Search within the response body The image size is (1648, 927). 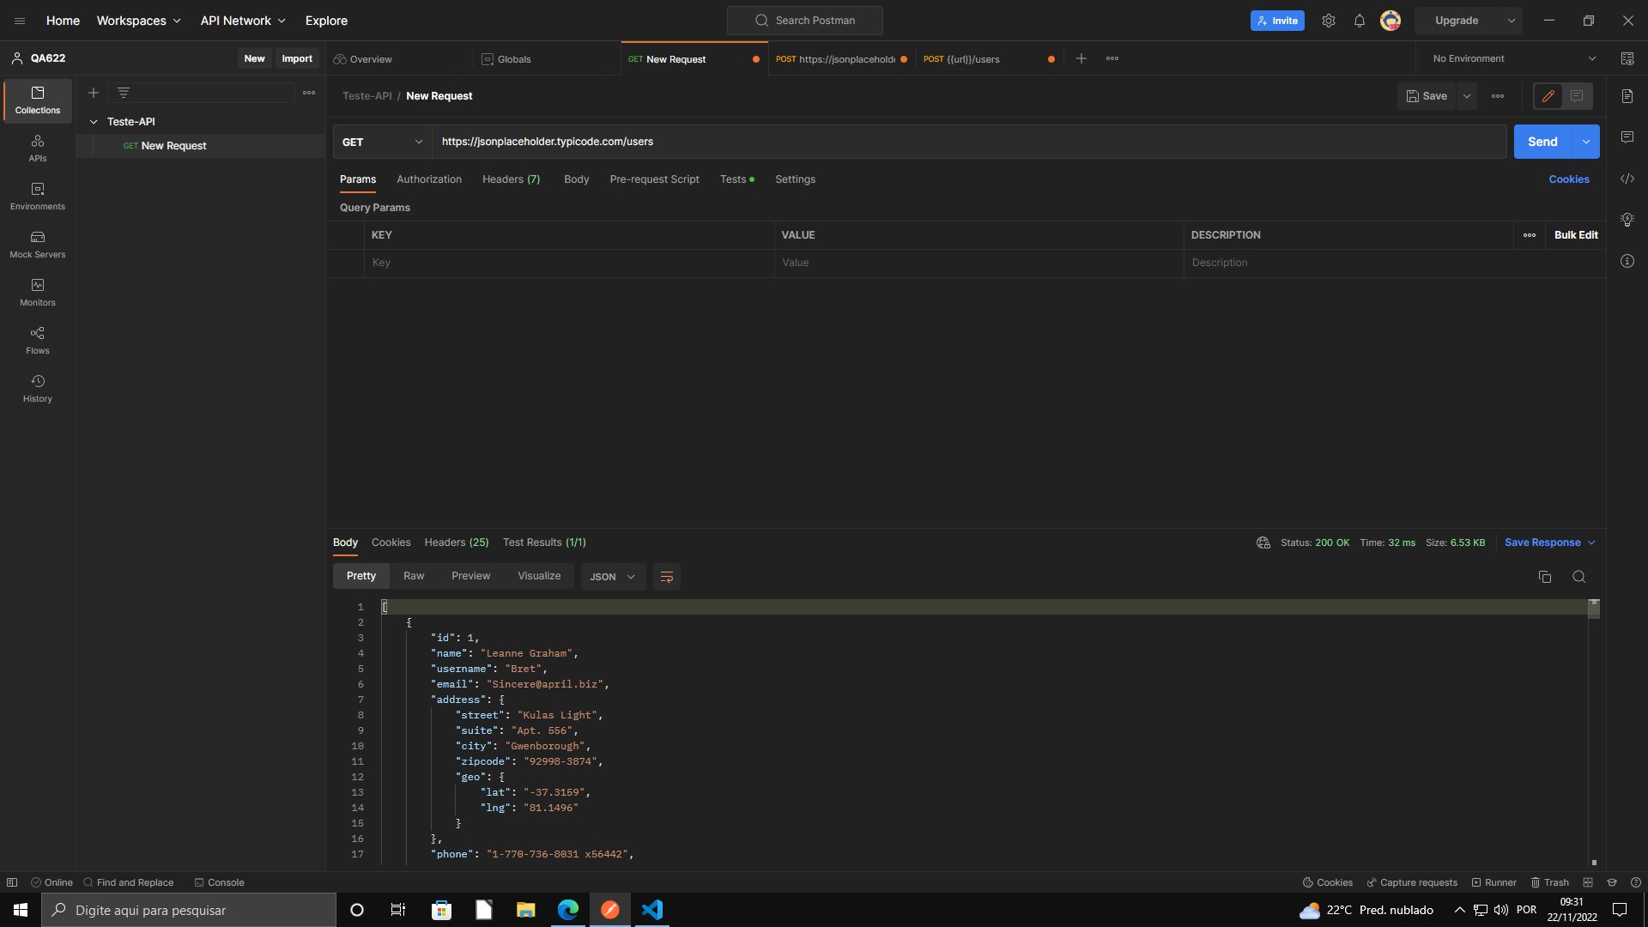point(1578,577)
